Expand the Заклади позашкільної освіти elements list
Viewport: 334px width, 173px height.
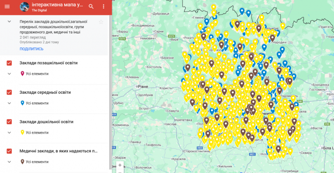point(9,74)
